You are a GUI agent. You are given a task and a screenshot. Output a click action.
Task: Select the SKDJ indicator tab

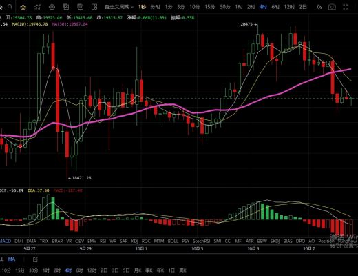(x=275, y=241)
